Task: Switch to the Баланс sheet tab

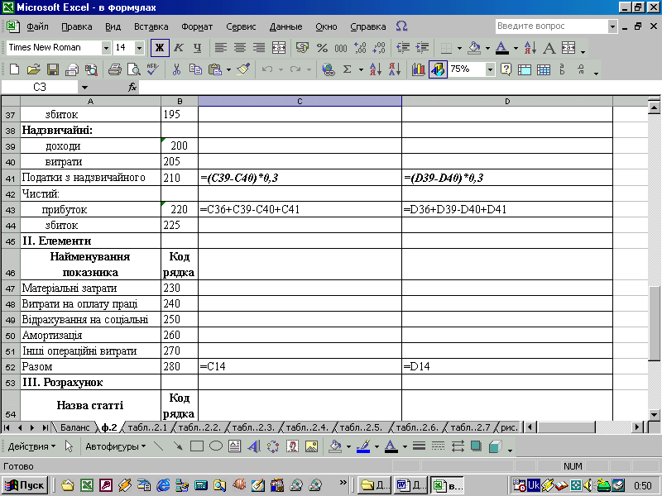Action: tap(75, 427)
